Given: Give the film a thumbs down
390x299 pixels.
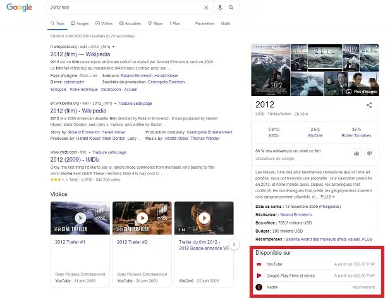Looking at the screenshot, I should 369,153.
